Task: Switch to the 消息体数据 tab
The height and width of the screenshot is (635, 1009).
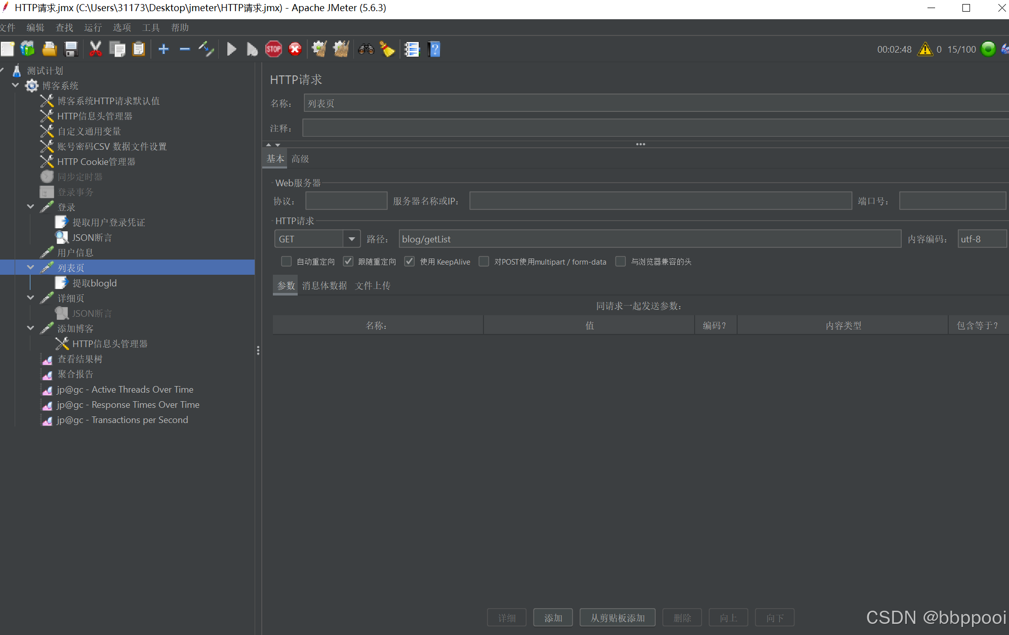Action: 325,286
